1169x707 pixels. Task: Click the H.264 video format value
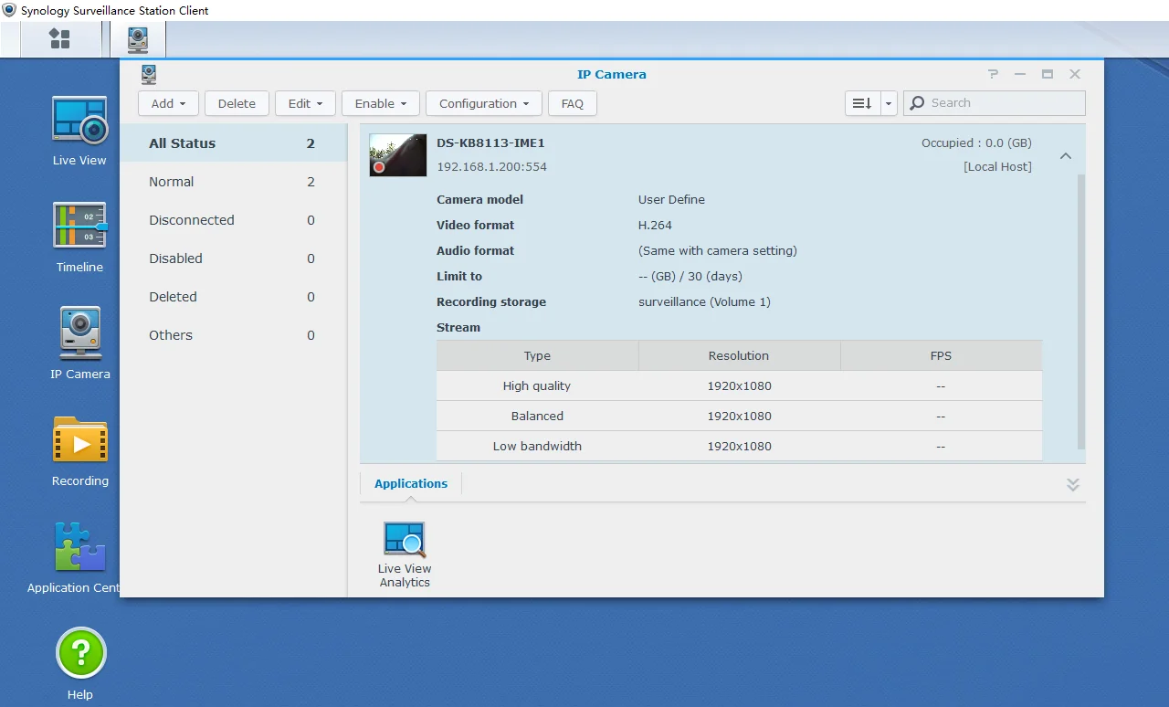point(655,226)
